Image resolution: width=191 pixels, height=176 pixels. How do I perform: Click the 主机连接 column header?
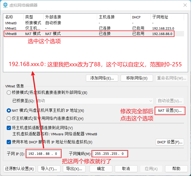(x=114, y=17)
